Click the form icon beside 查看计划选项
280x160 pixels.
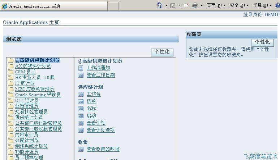pos(81,130)
